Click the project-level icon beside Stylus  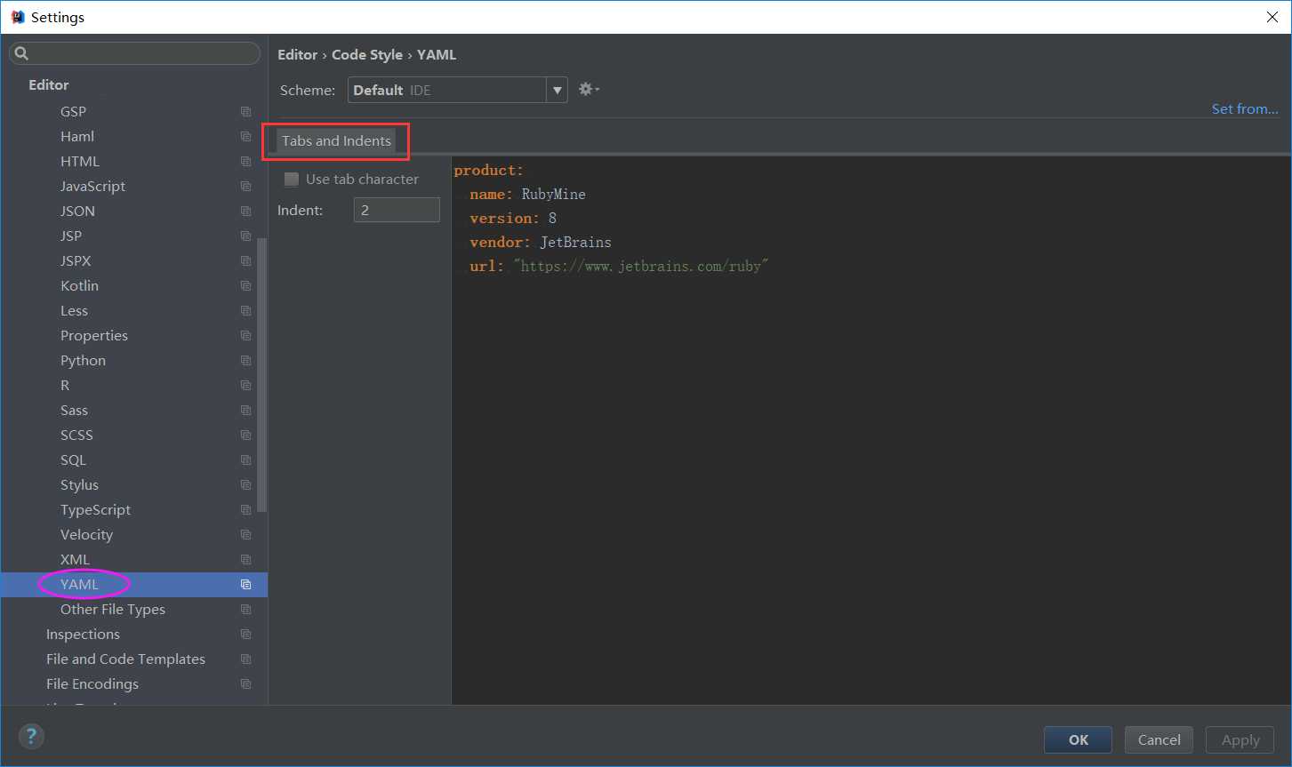click(245, 485)
